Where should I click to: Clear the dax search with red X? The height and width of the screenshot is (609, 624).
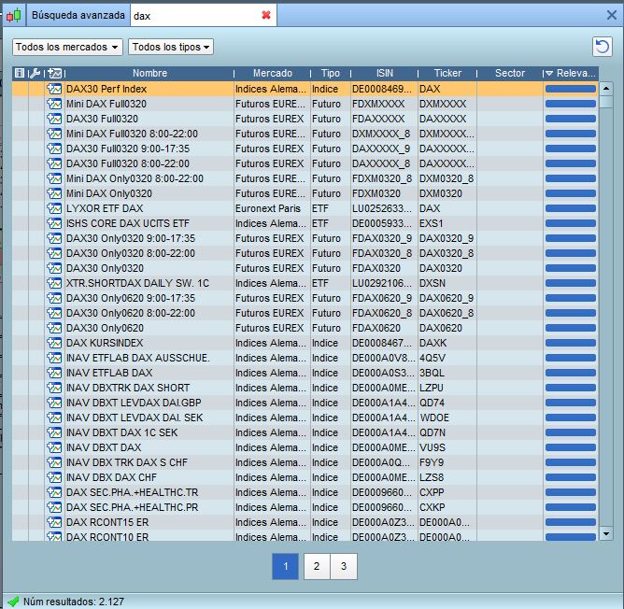(266, 15)
